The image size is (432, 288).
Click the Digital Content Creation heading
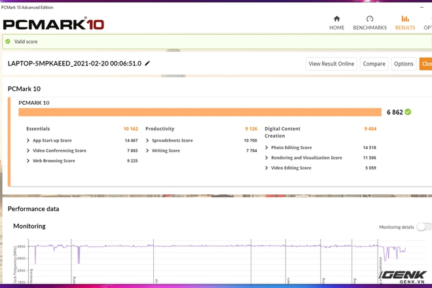(282, 132)
